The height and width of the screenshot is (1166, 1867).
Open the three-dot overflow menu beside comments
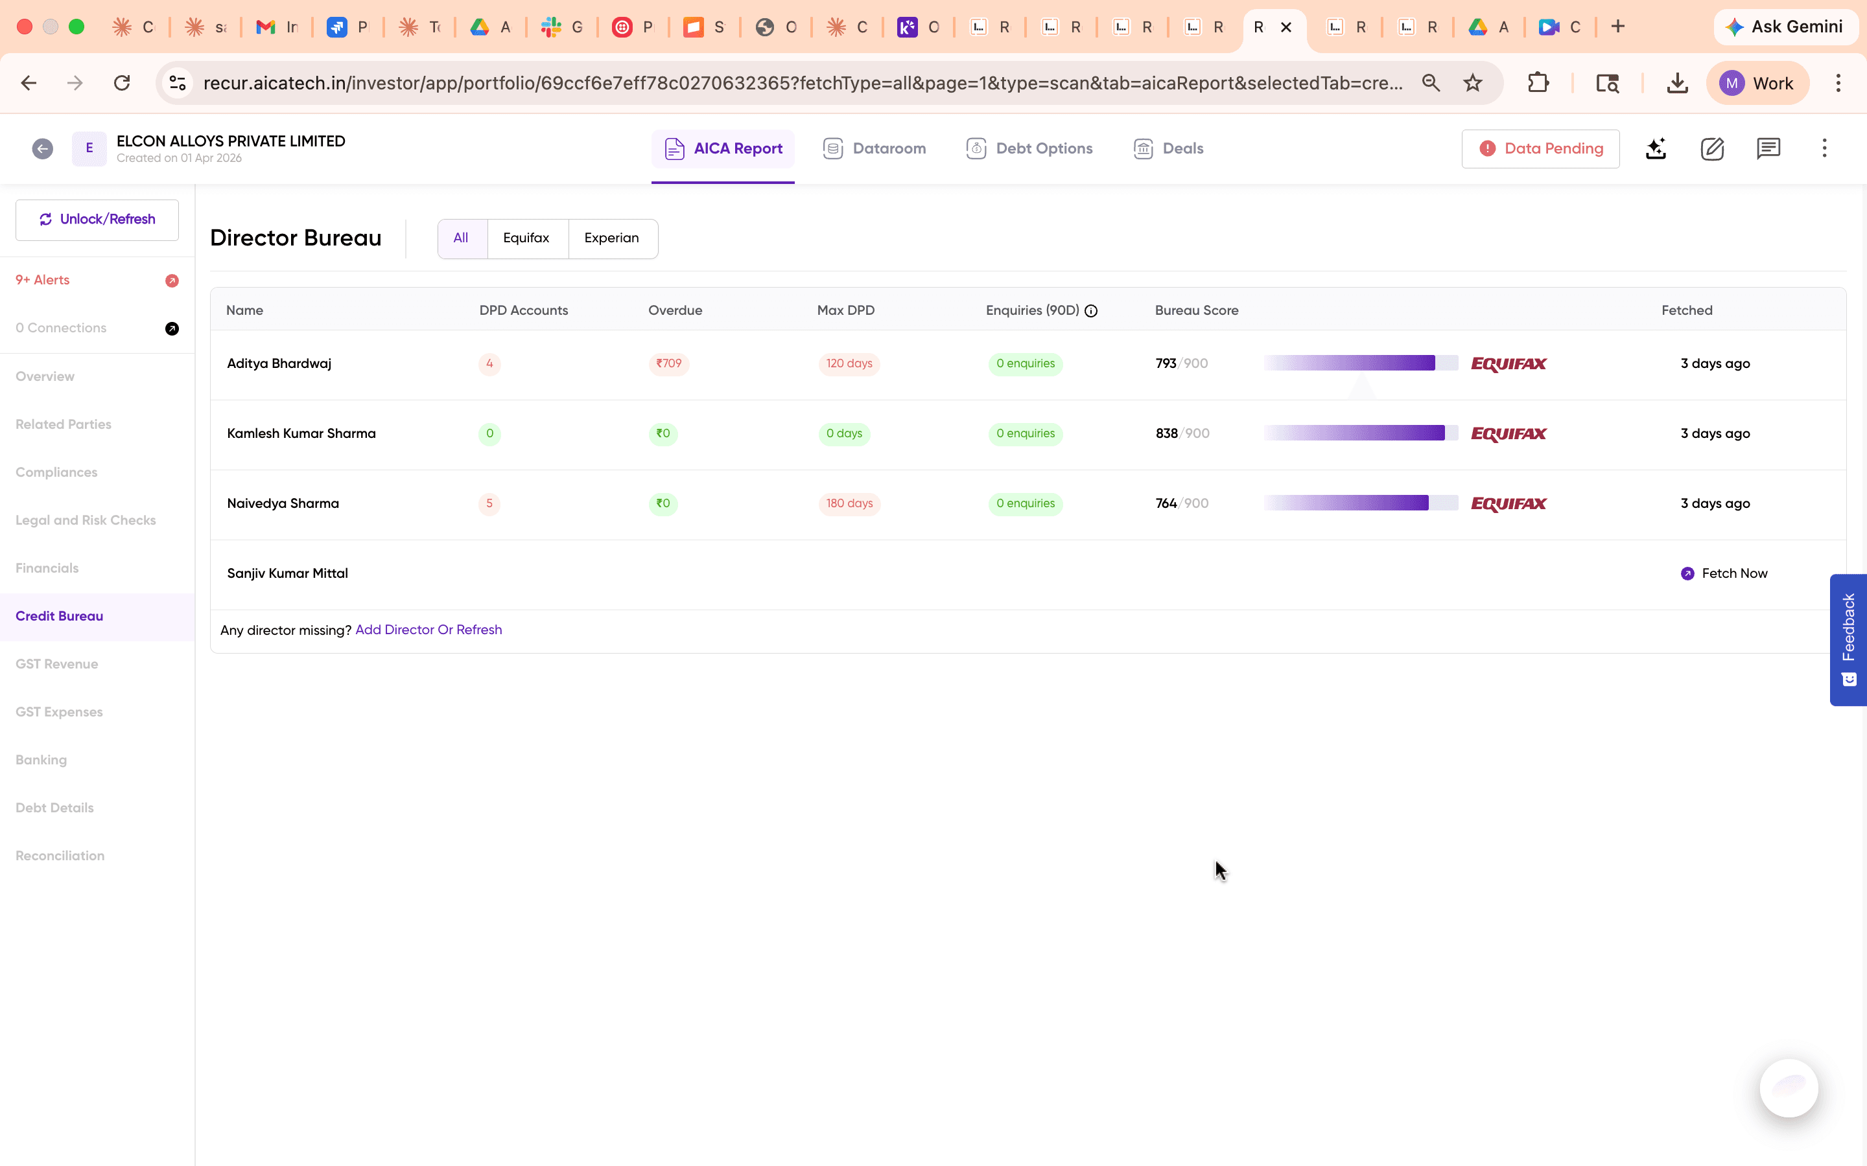pos(1824,148)
